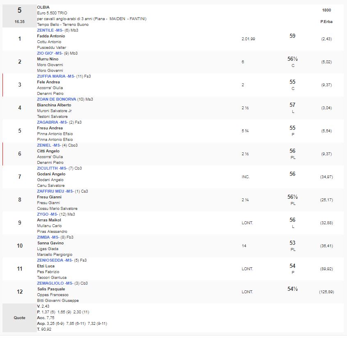Open the ZEMAGLIOLO -MS- horse link
The image size is (347, 338).
pyautogui.click(x=55, y=283)
